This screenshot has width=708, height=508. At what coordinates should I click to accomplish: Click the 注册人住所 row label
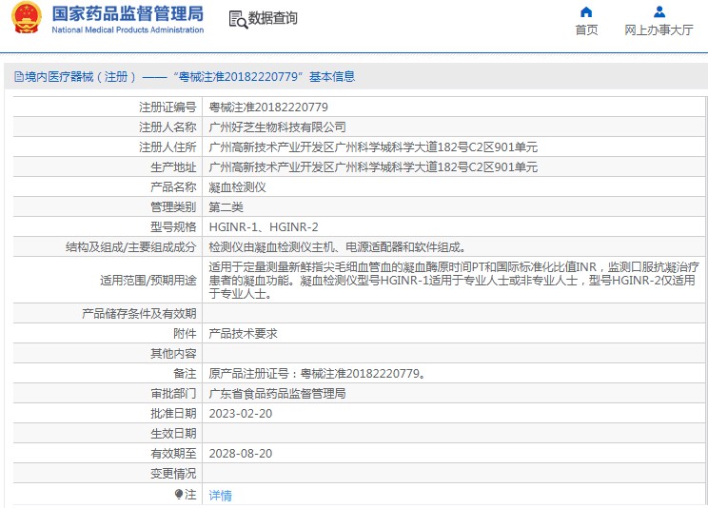click(x=167, y=147)
